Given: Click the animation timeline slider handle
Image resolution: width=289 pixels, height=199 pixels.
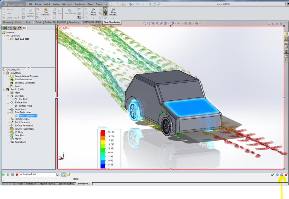Looking at the screenshot, I should point(3,179).
